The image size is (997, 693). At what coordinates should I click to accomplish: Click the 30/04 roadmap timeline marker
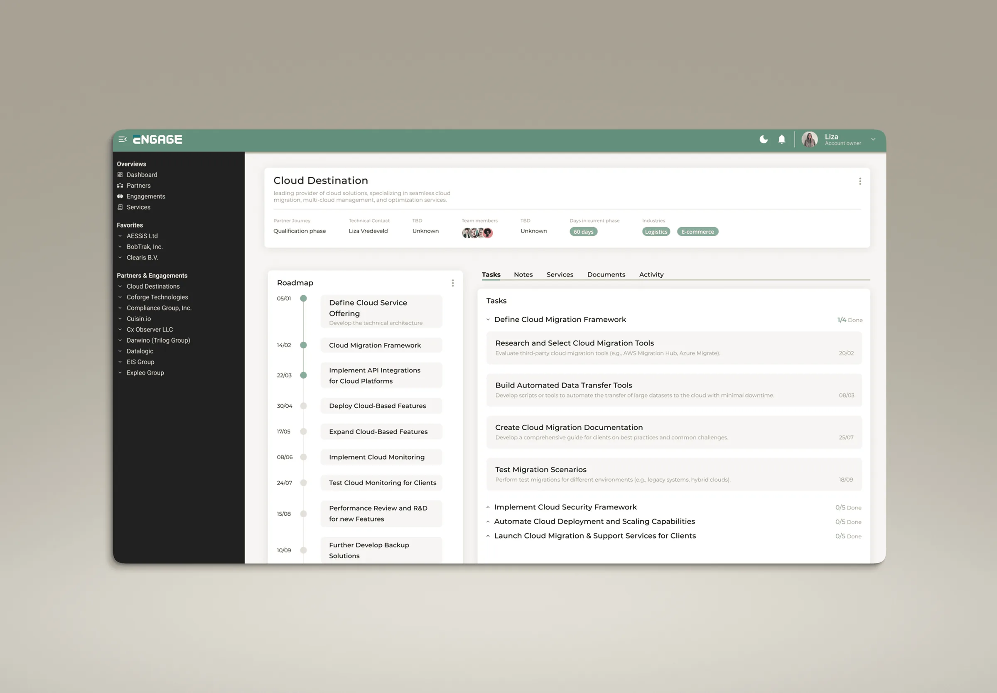304,406
